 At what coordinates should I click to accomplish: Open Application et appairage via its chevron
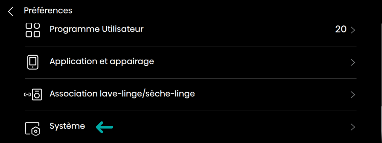[x=353, y=63]
